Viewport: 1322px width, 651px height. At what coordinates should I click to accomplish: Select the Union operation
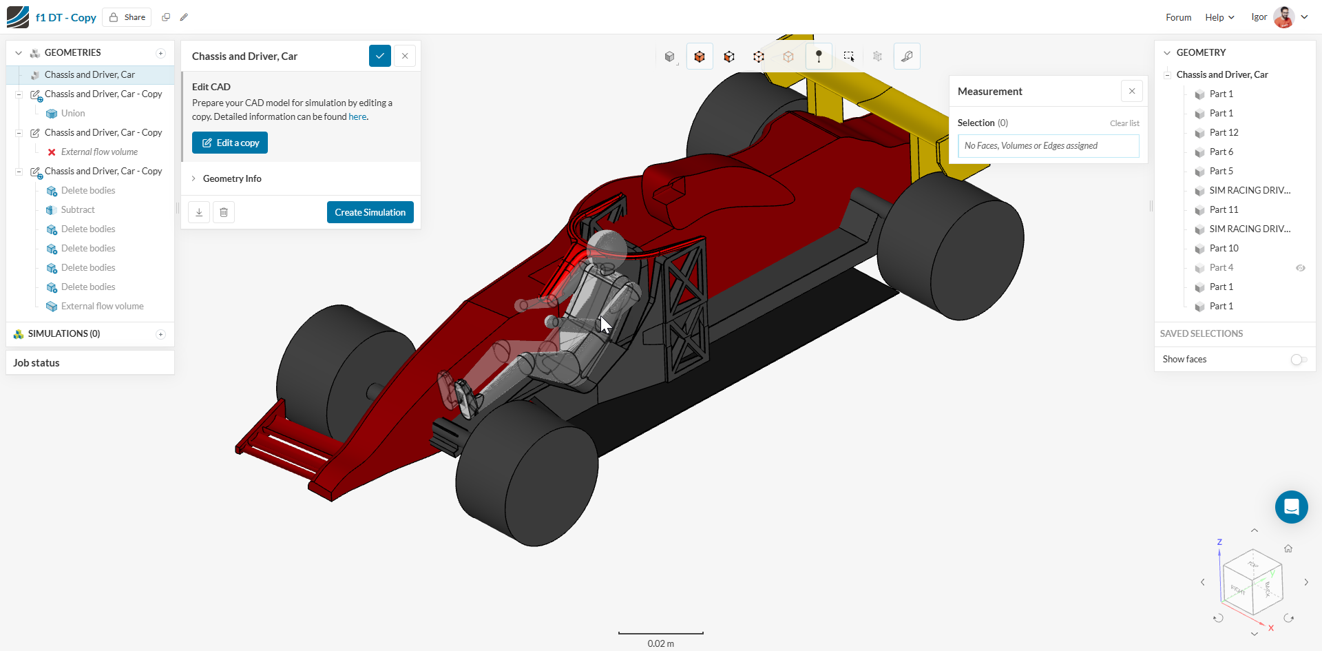[73, 114]
